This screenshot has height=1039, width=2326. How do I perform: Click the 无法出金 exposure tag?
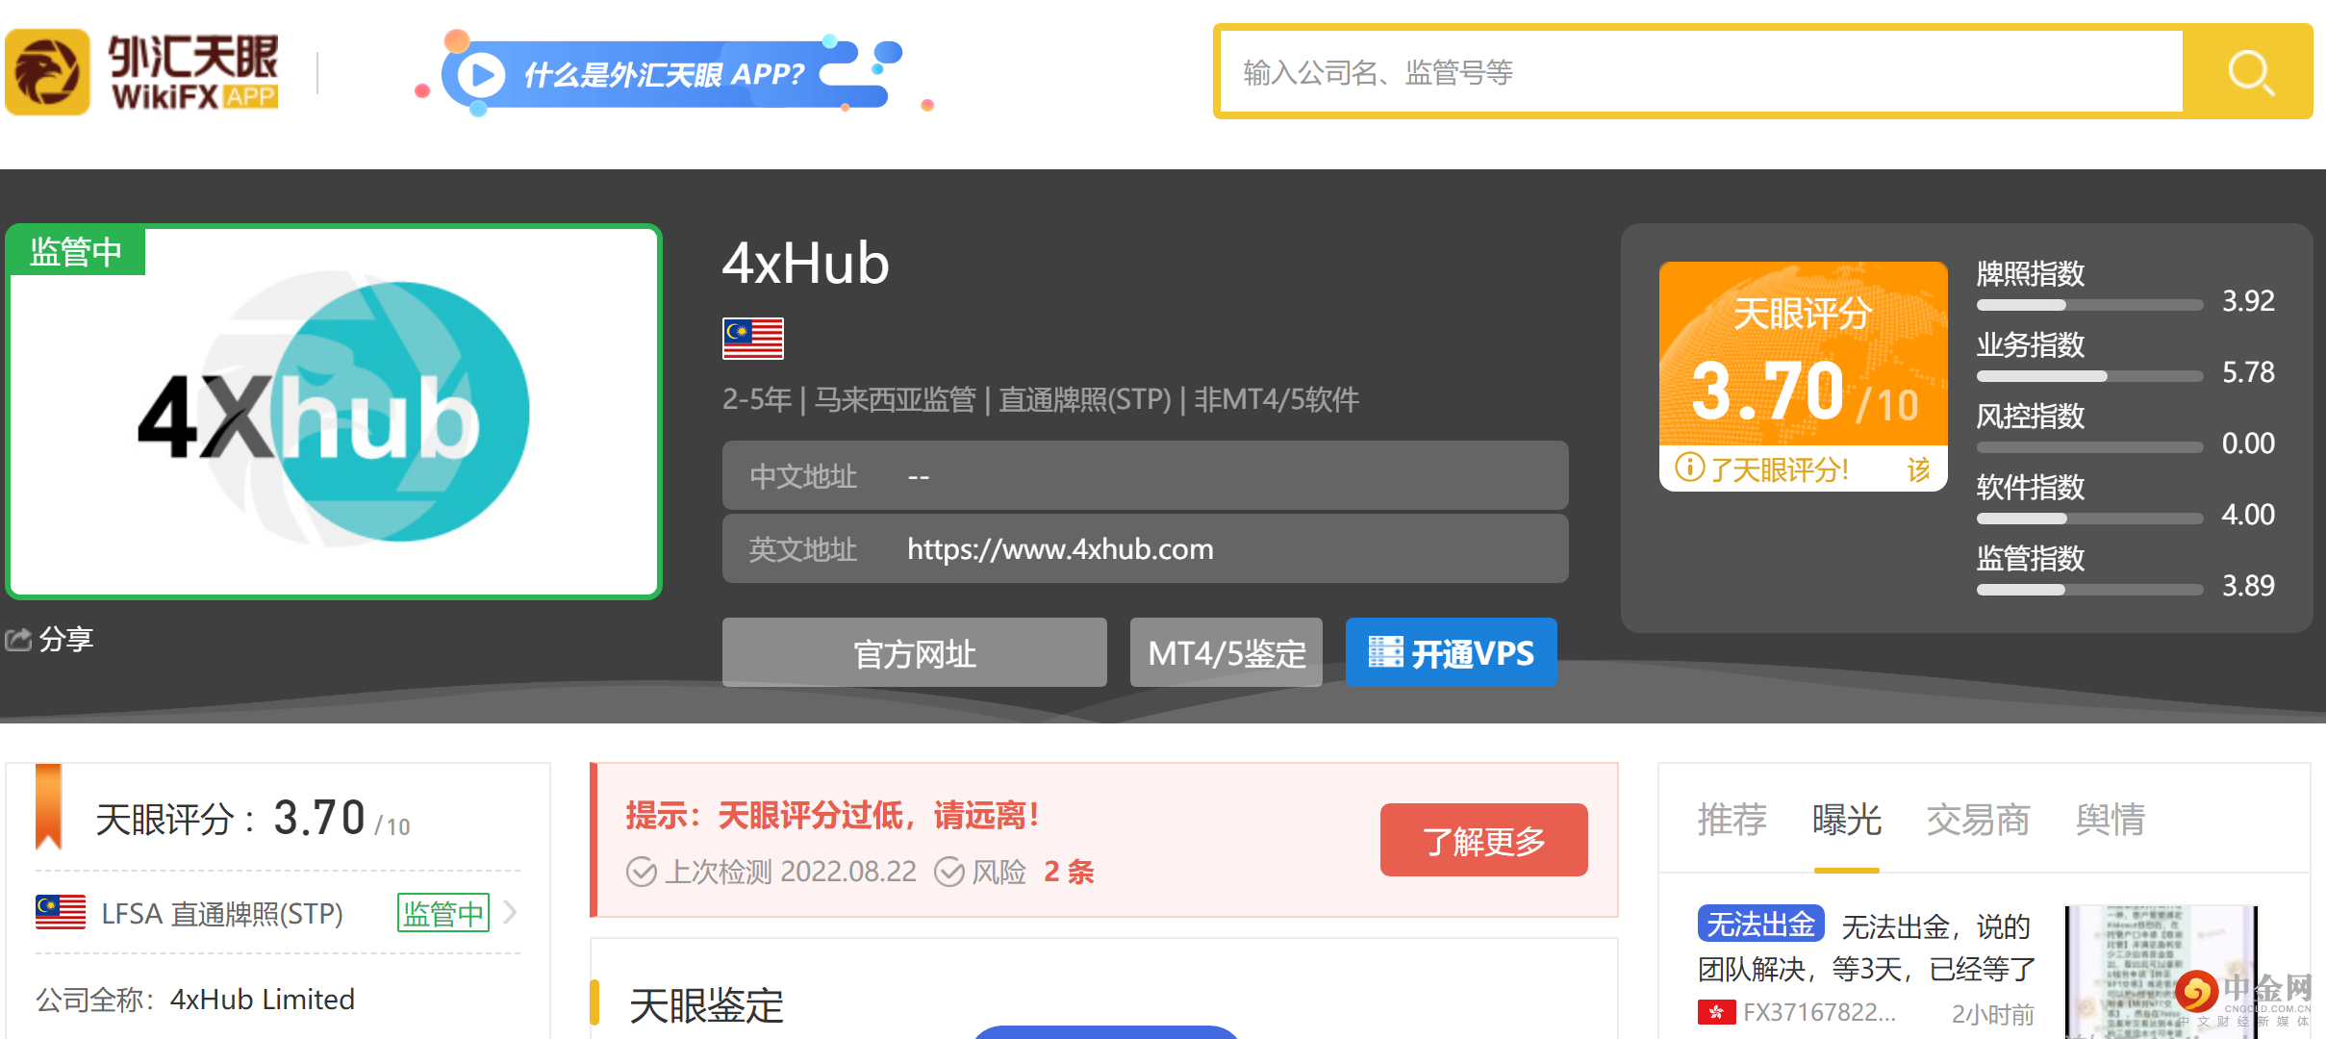[x=1760, y=925]
